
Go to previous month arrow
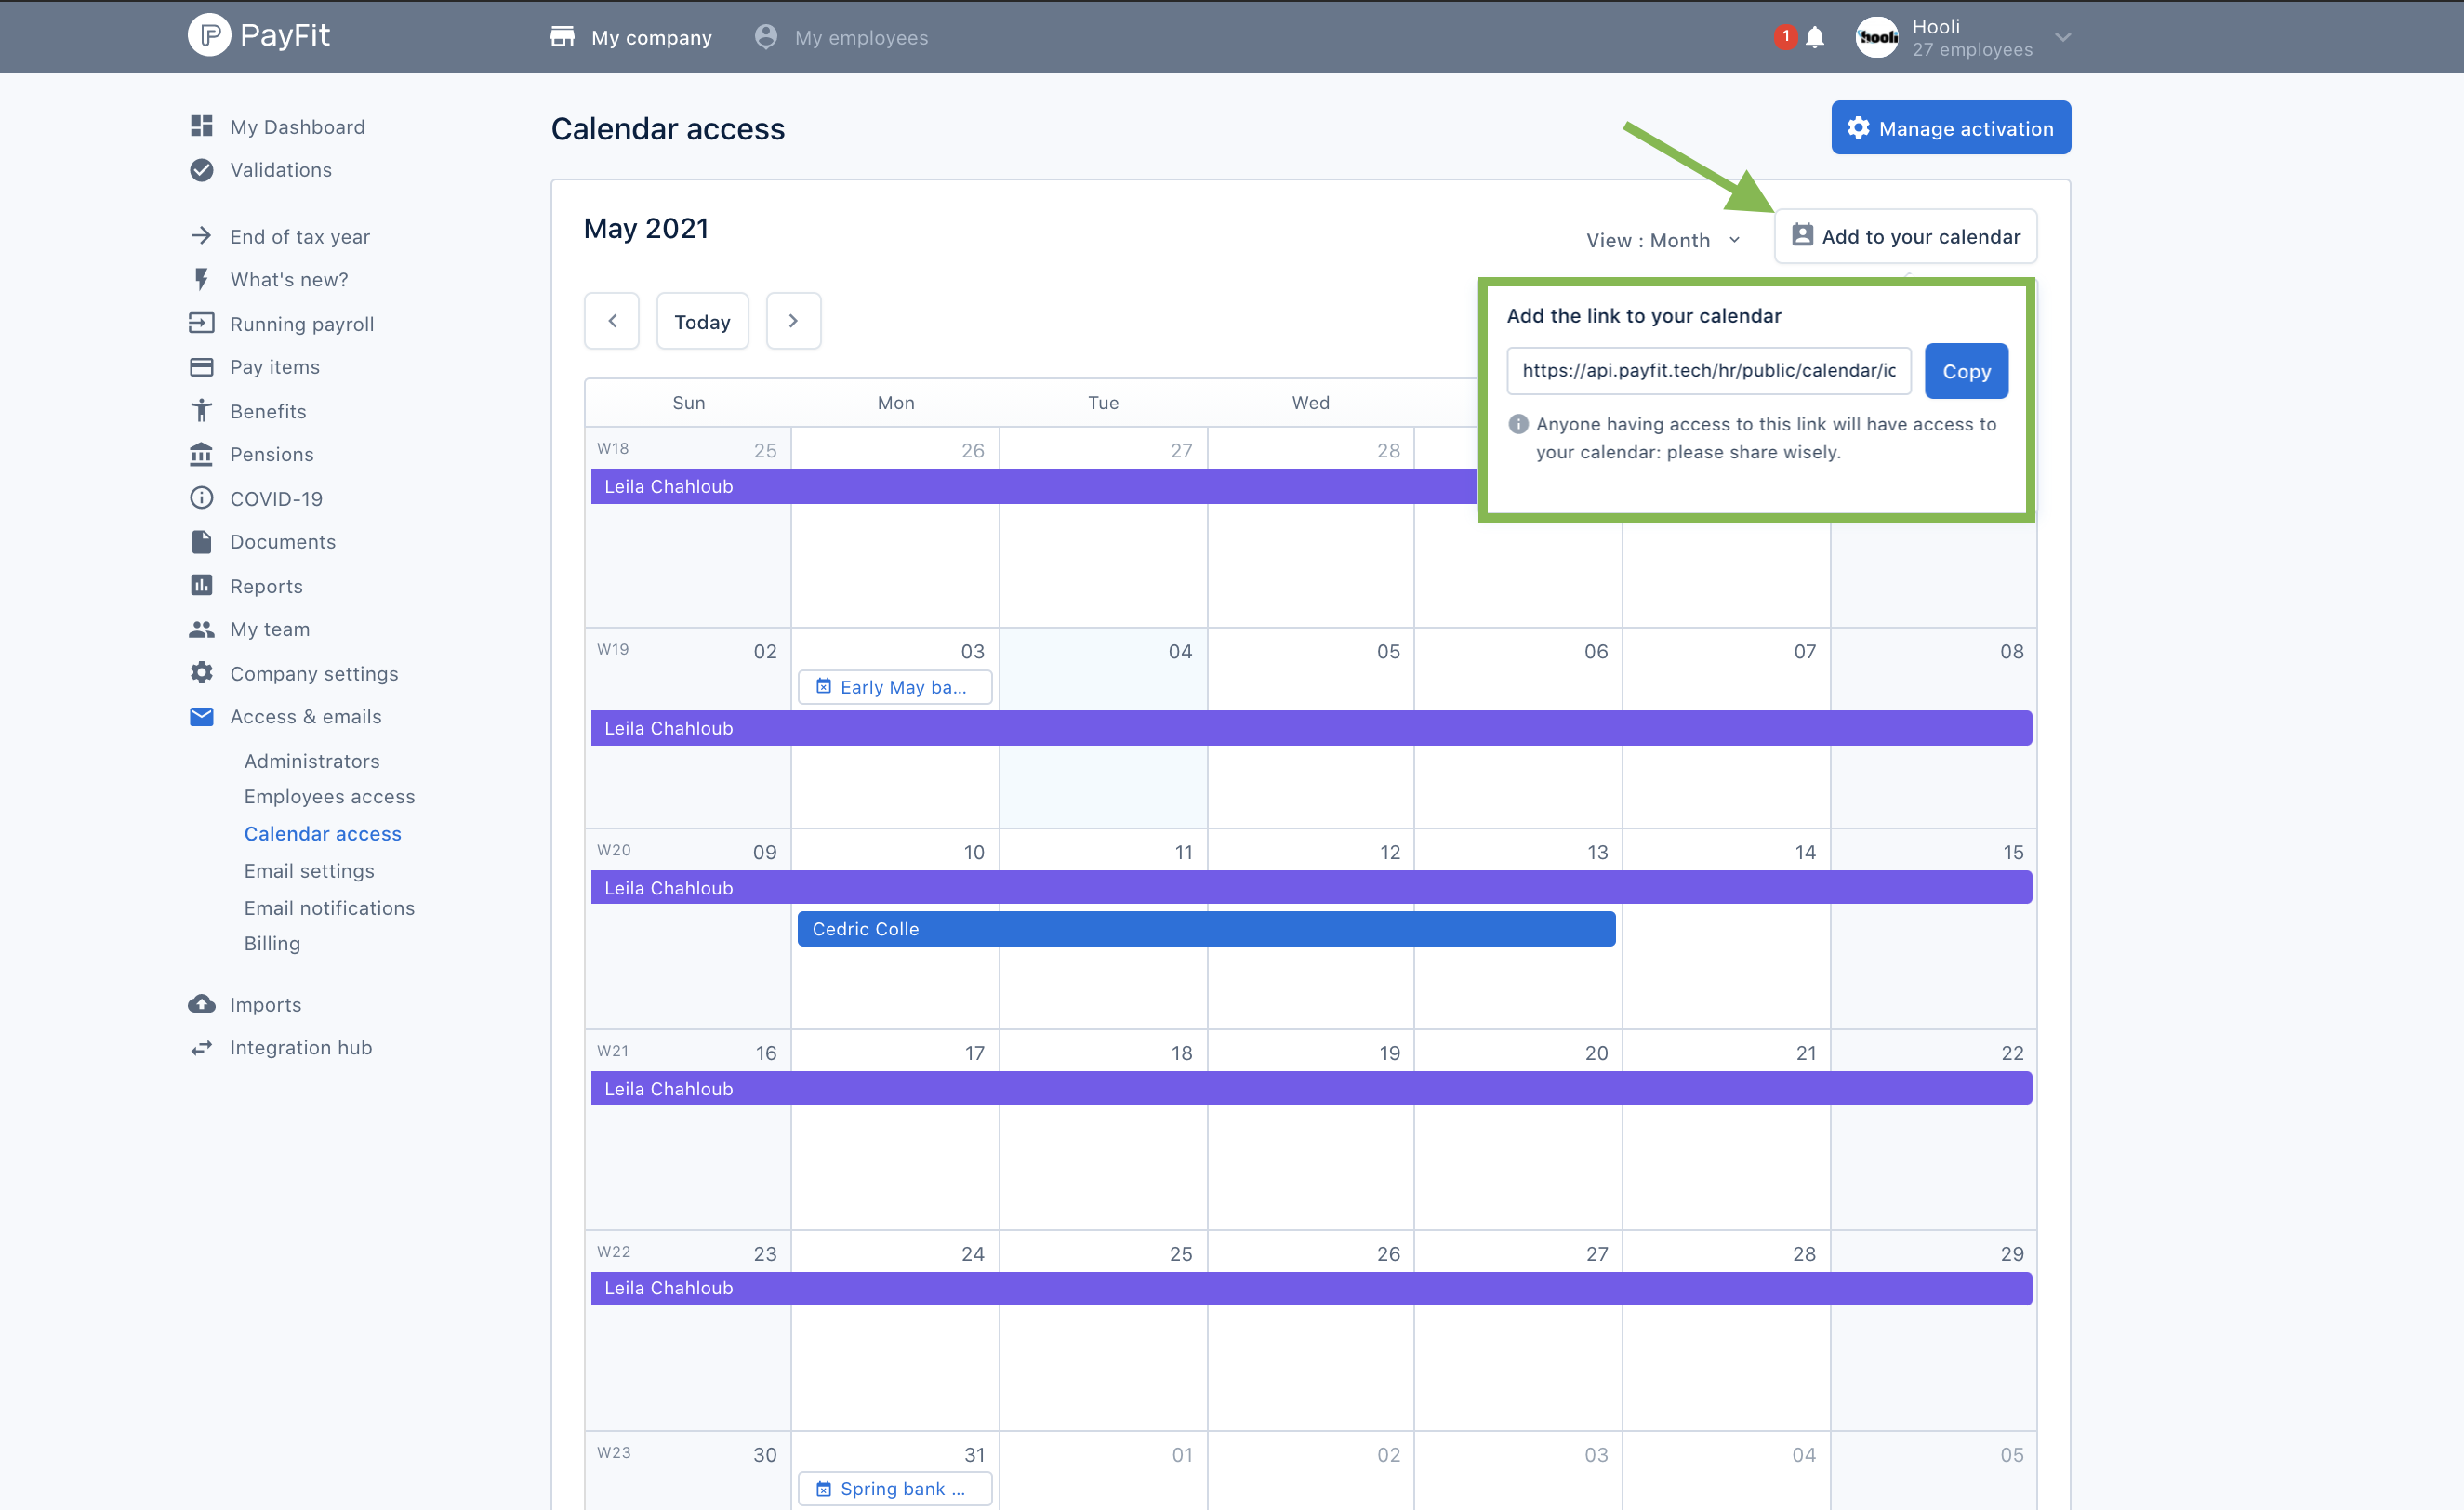point(612,321)
